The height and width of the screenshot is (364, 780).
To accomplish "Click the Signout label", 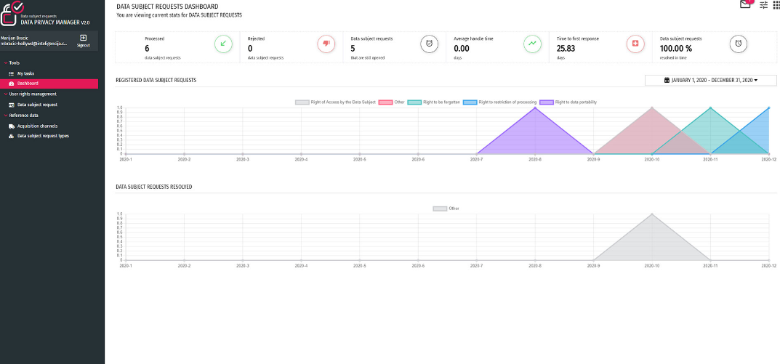I will [x=83, y=45].
